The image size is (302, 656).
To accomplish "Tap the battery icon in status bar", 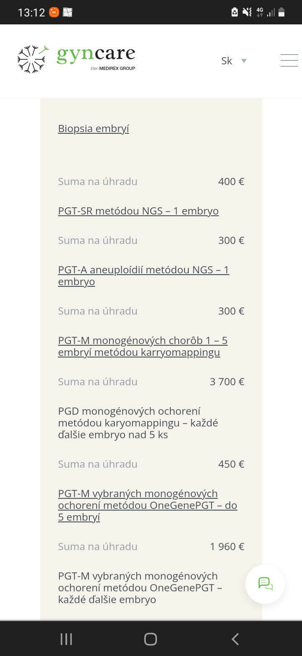I will click(x=281, y=13).
